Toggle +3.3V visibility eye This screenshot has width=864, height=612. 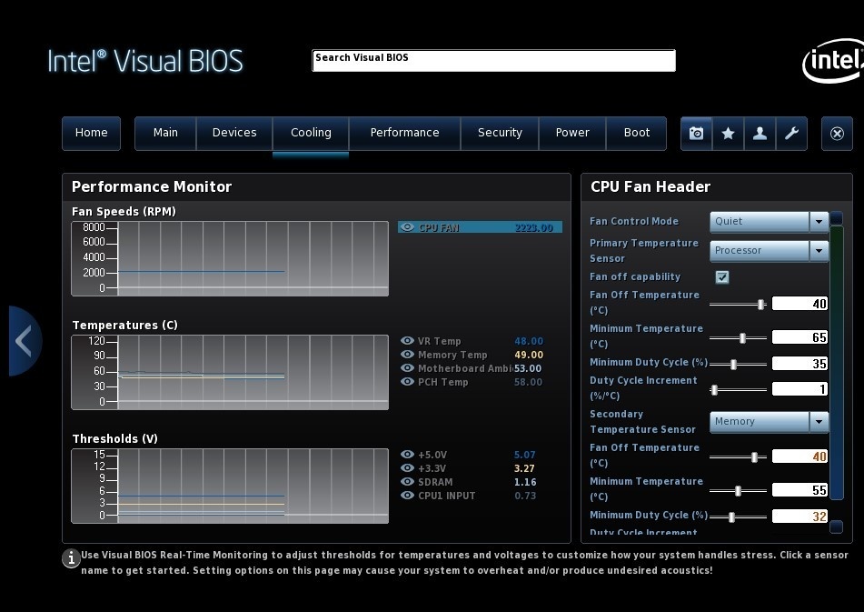pos(407,468)
